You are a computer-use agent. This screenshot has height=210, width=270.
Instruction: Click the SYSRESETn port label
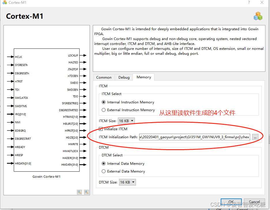pos(21,65)
